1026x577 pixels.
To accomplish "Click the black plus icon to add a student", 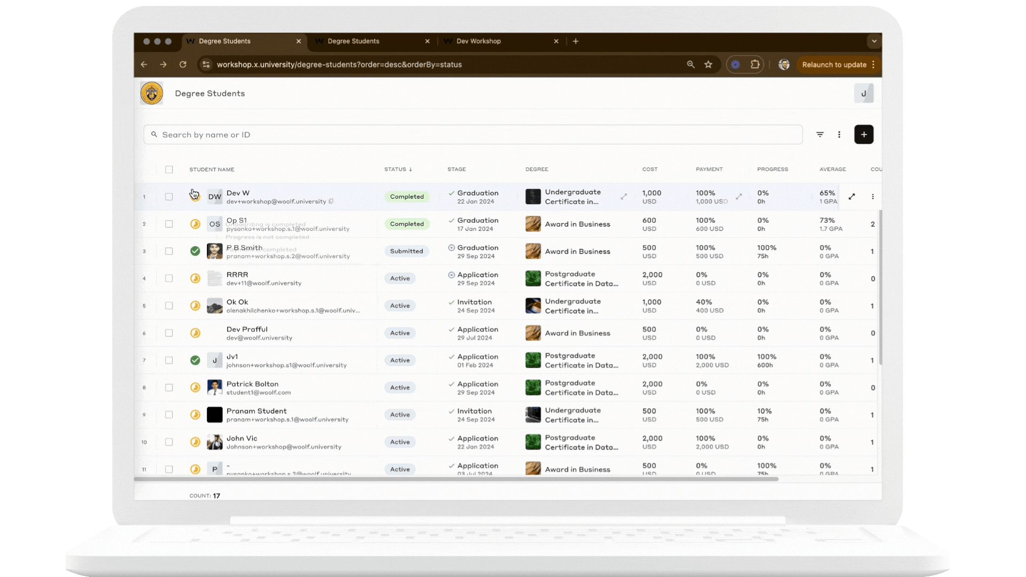I will click(864, 134).
